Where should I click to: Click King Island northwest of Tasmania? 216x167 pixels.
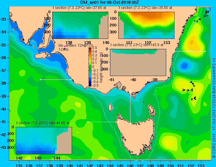pos(110,107)
